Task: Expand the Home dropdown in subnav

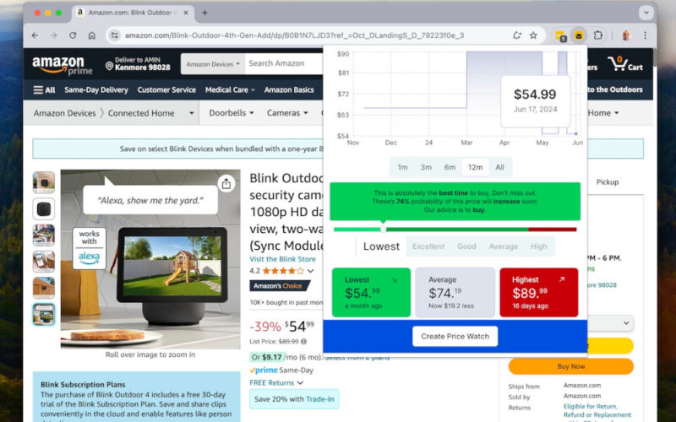Action: click(x=603, y=113)
